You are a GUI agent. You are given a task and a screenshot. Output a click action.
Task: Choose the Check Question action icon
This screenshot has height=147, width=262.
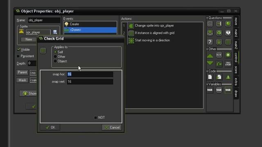228,33
